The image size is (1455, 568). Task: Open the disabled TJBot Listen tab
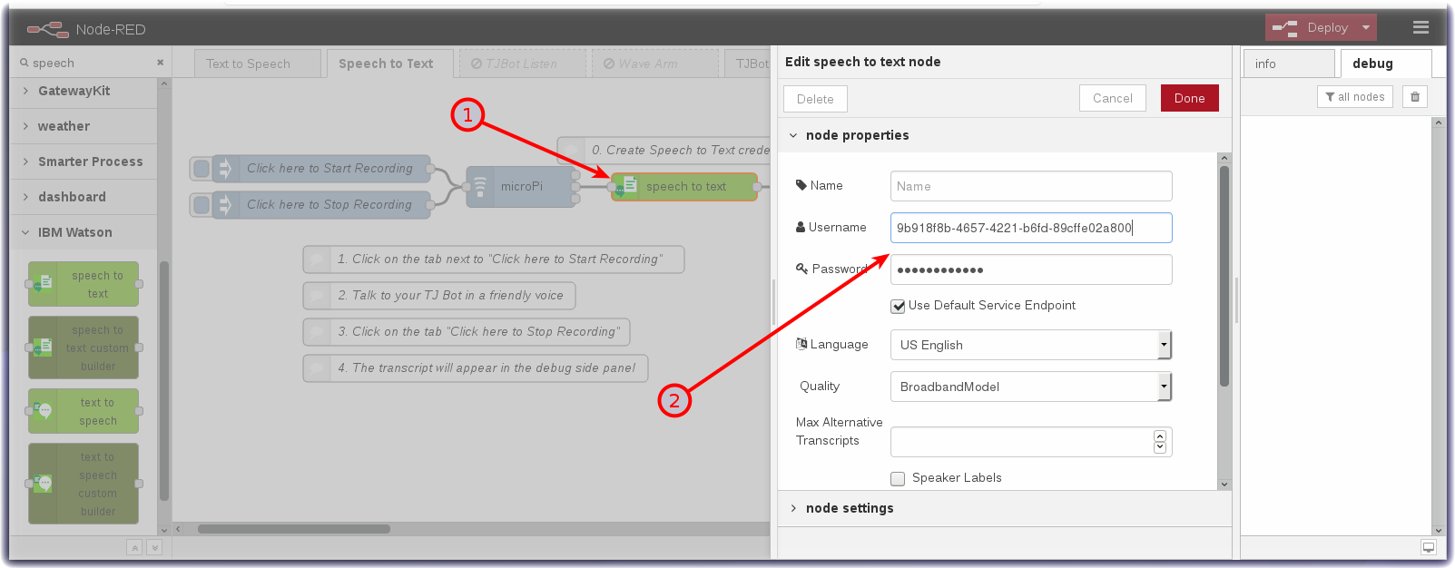pos(522,64)
